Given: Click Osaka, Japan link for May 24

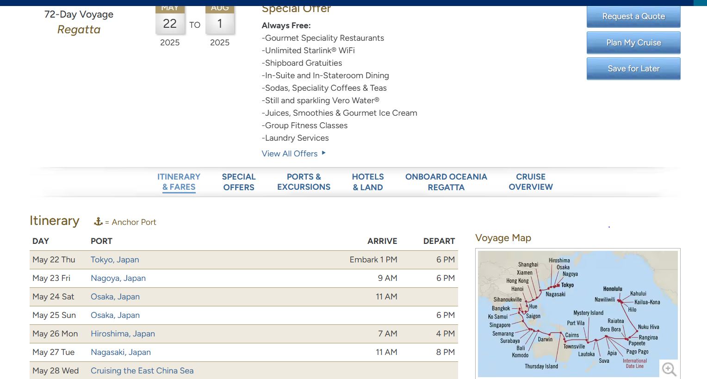Looking at the screenshot, I should click(x=115, y=297).
